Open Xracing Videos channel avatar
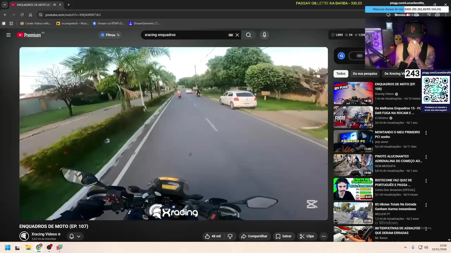Viewport: 451px width, 253px height. [x=24, y=236]
